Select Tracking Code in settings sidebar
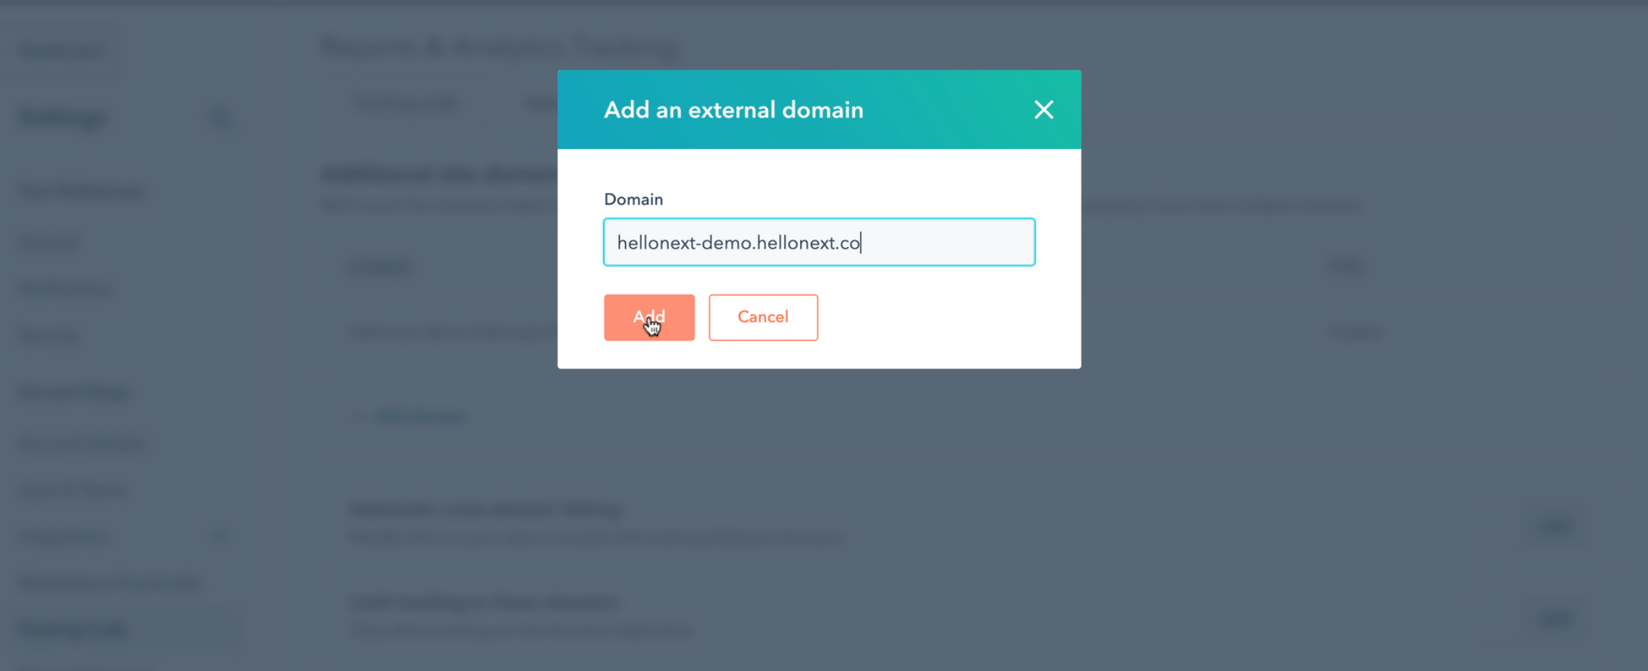This screenshot has height=671, width=1648. tap(73, 629)
